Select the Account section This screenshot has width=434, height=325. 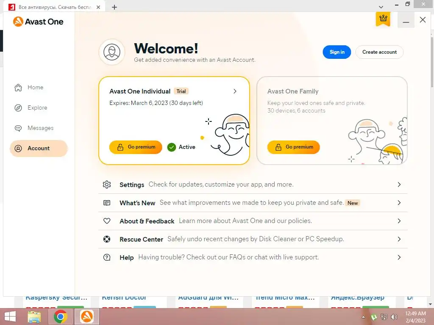39,149
